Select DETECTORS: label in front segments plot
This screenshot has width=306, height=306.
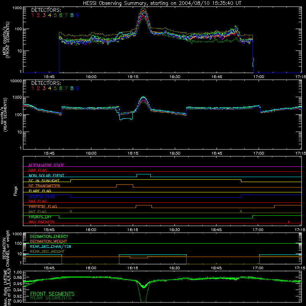coord(46,10)
